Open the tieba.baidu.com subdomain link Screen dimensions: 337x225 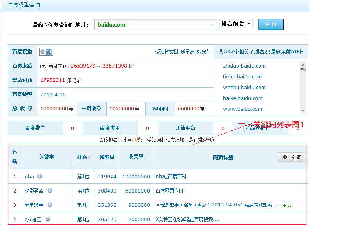tap(242, 77)
